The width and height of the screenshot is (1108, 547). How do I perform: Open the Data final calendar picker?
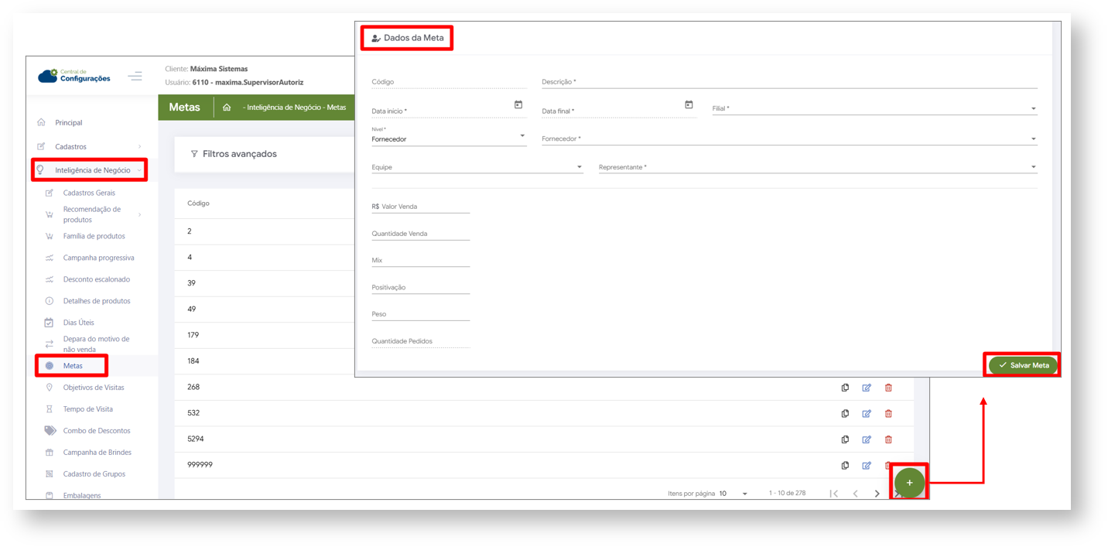pos(689,105)
